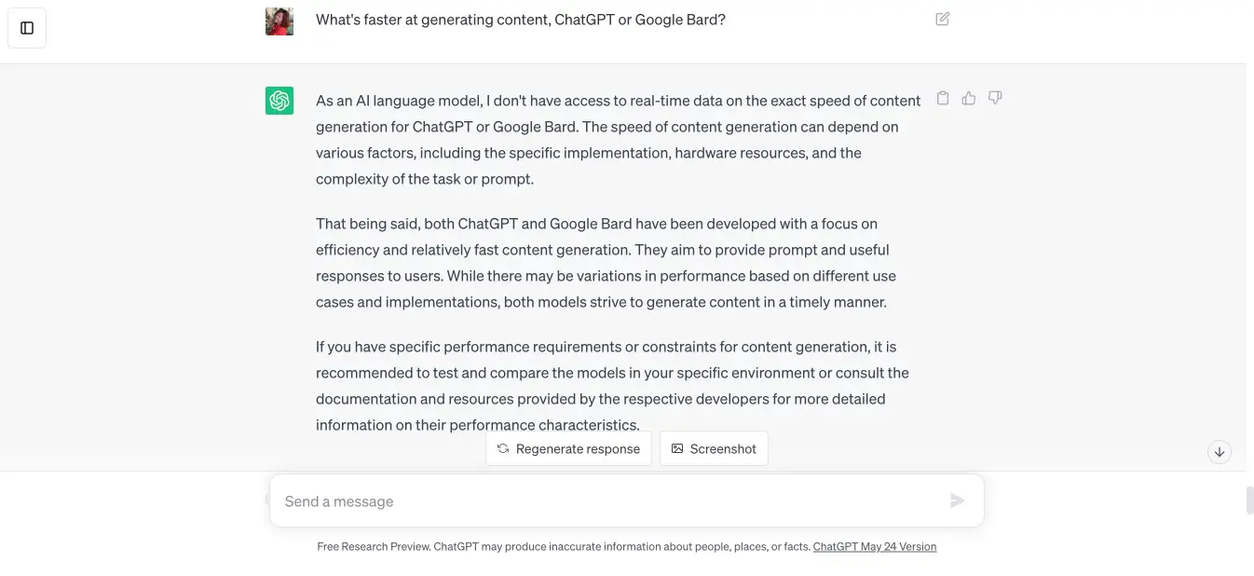Image resolution: width=1254 pixels, height=576 pixels.
Task: Focus the 'Send a message' input field
Action: [606, 501]
